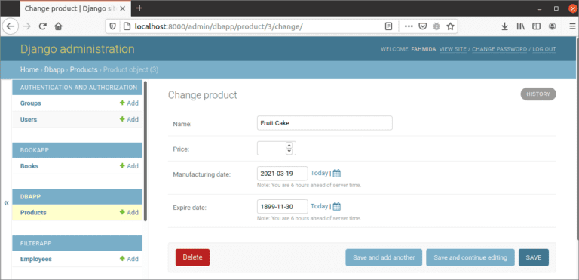Click Save and continue editing
Viewport: 579px width, 280px height.
pos(470,257)
